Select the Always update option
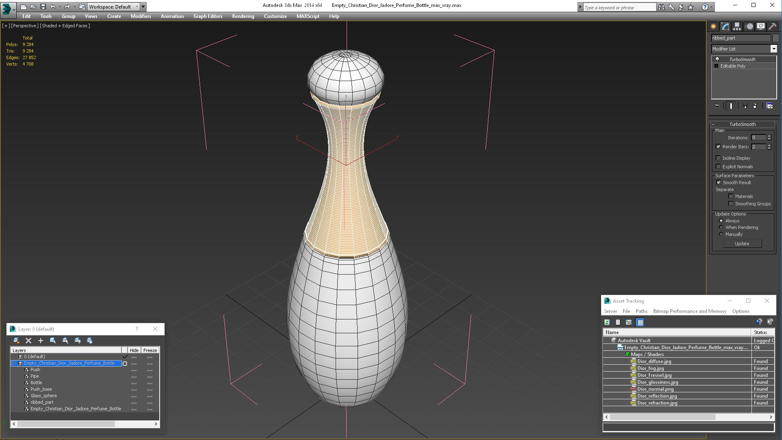782x440 pixels. (x=721, y=221)
